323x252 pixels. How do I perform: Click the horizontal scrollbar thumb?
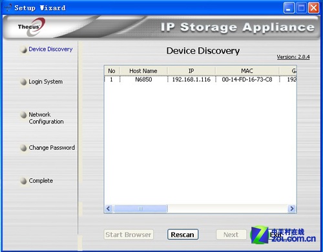tap(141, 209)
